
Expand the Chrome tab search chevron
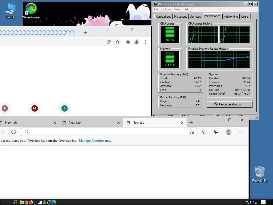point(108,30)
